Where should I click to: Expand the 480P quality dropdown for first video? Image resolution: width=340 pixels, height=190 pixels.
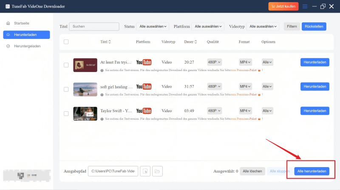coord(215,62)
